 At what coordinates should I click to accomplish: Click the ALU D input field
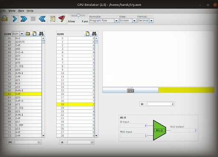134,126
